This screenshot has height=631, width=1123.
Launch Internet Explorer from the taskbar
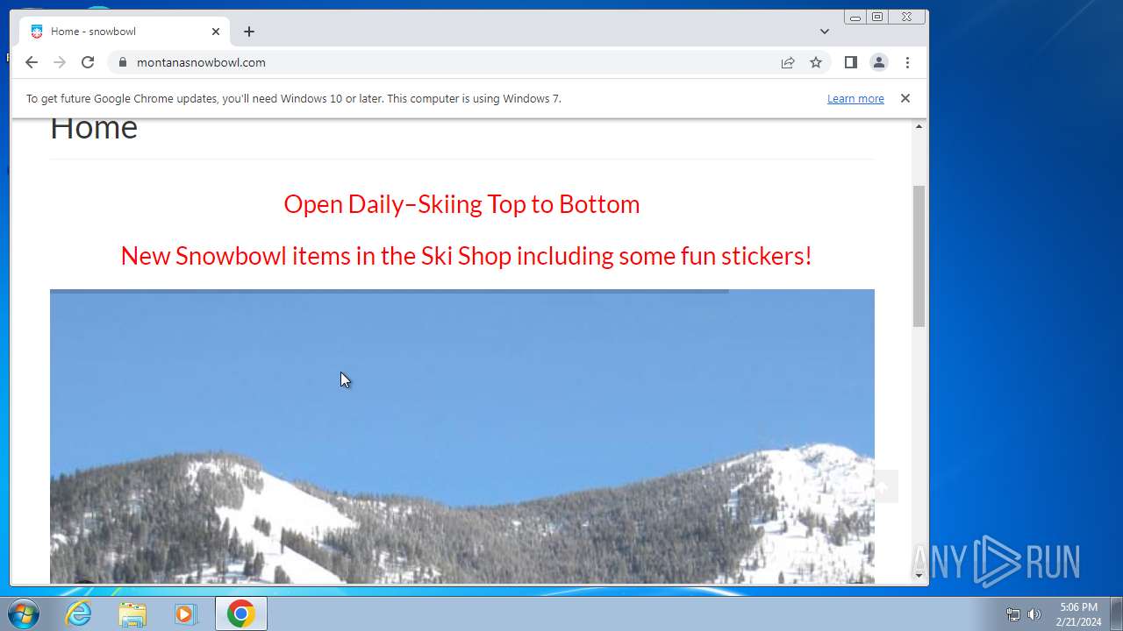tap(79, 614)
